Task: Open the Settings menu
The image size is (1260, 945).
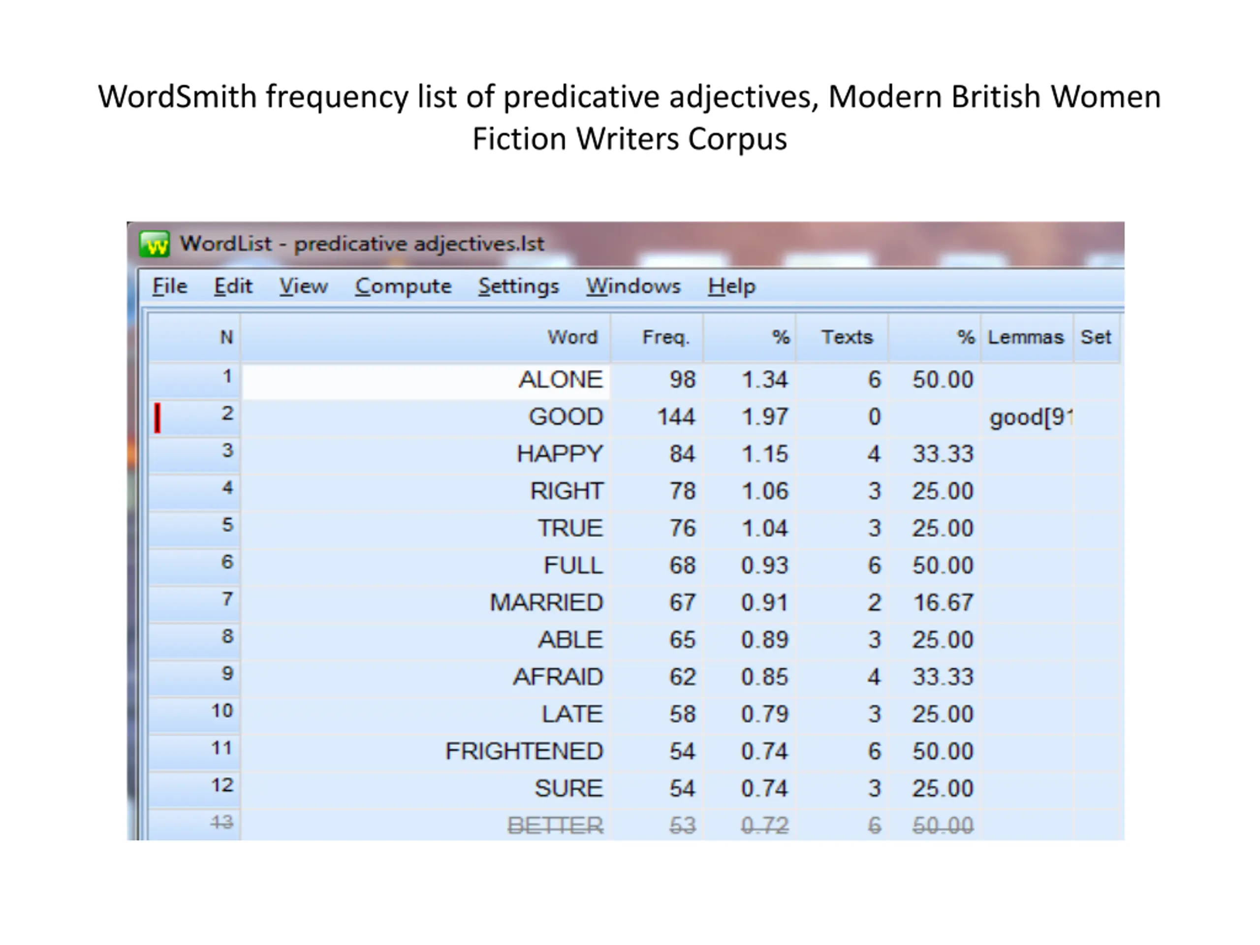Action: [519, 286]
